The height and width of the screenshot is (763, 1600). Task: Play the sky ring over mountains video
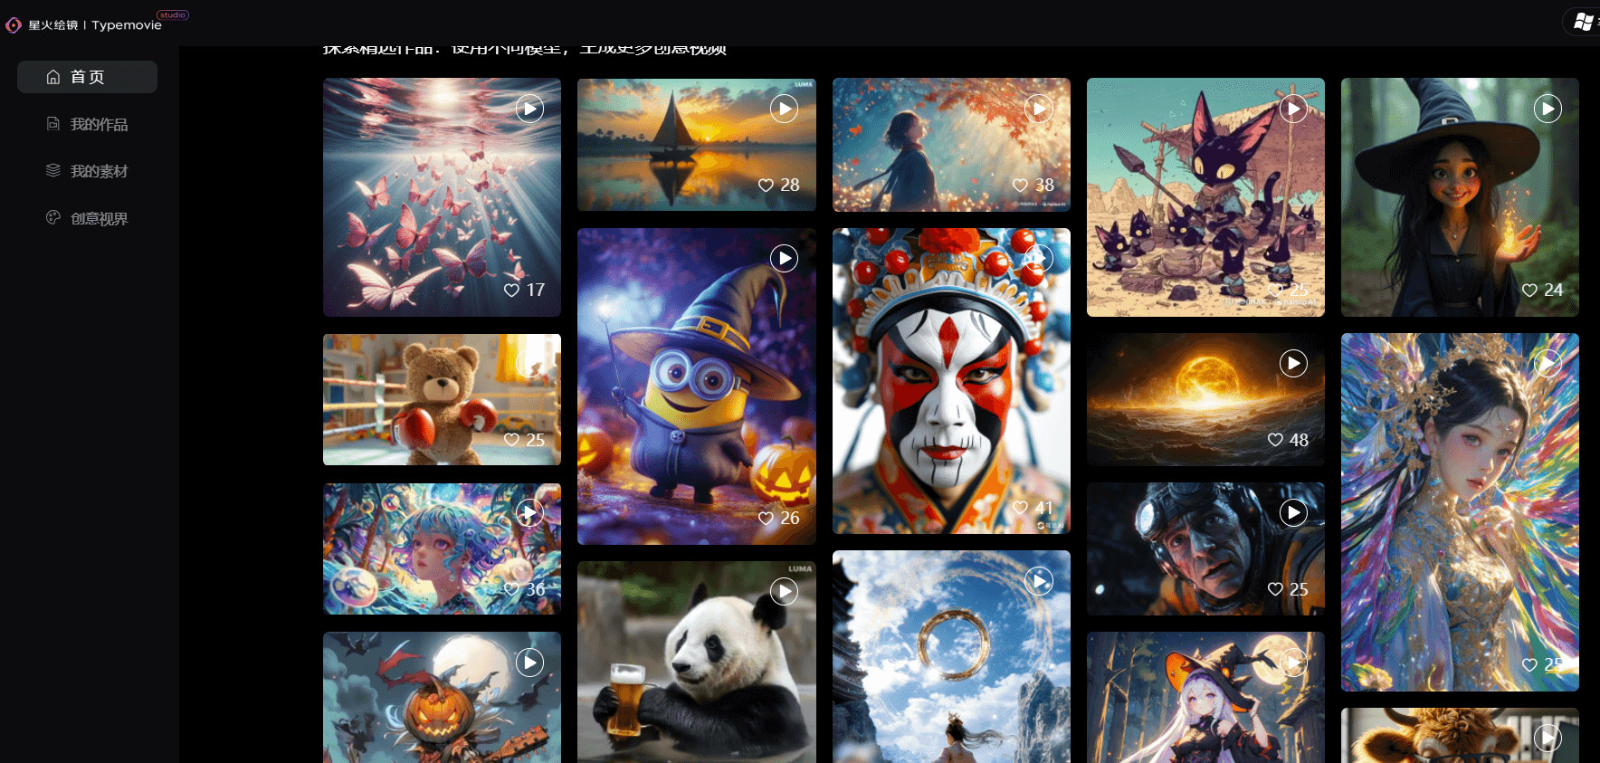(1039, 580)
